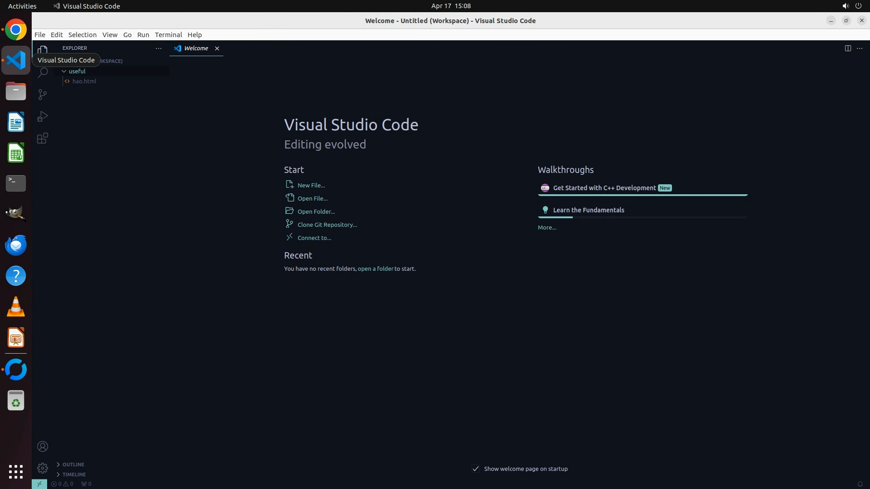Uncheck Show welcome page on startup
The width and height of the screenshot is (870, 489).
(475, 469)
